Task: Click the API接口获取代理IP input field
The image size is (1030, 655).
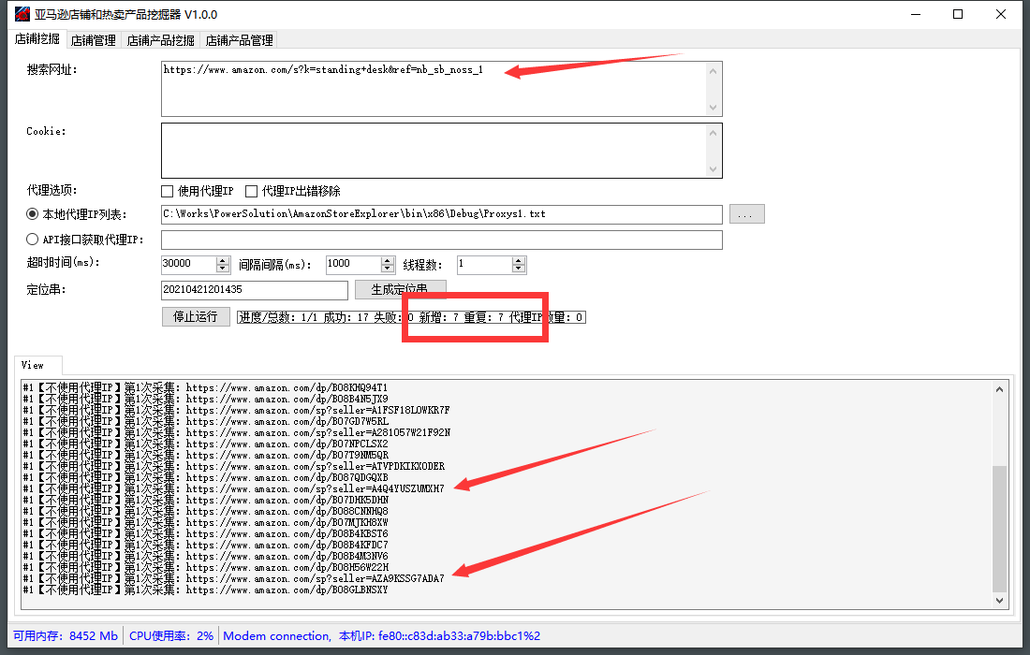Action: tap(441, 240)
